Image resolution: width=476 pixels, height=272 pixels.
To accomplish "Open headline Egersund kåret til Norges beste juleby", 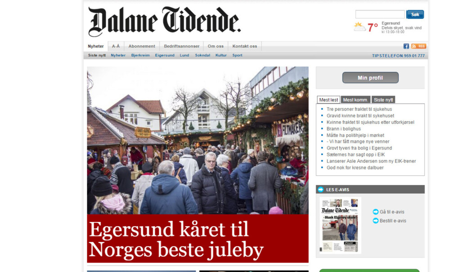I will pyautogui.click(x=176, y=240).
